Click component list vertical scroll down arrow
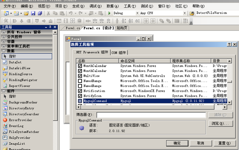Screen dimensions: 239x150 [x=229, y=102]
